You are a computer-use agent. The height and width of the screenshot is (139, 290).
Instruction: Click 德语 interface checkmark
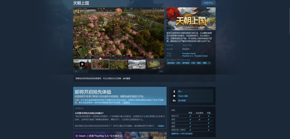190,127
